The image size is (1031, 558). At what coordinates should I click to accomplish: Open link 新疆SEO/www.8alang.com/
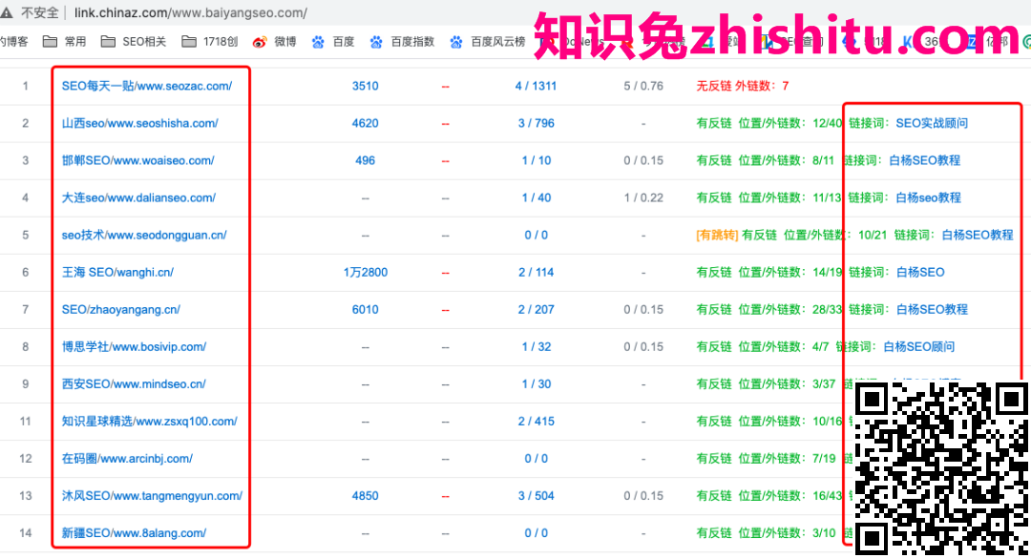point(135,533)
